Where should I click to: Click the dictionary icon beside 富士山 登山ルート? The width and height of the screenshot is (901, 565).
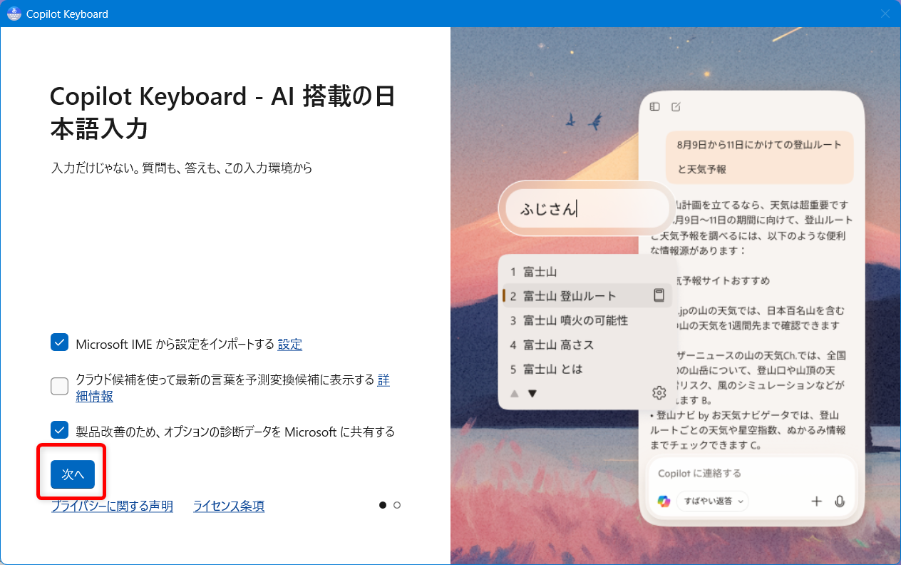tap(659, 295)
